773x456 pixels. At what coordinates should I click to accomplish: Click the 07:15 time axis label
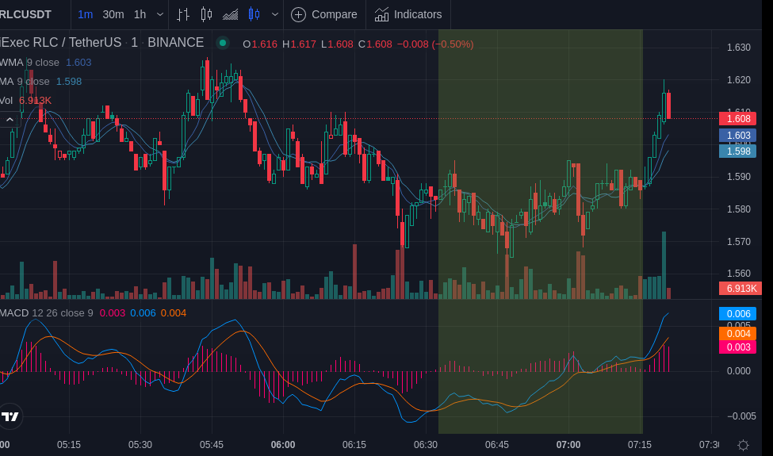639,445
